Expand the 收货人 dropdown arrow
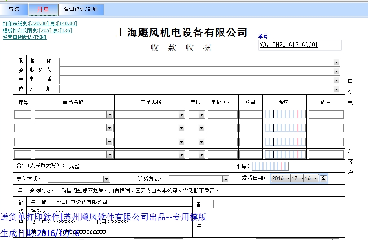The image size is (368, 240). 336,71
